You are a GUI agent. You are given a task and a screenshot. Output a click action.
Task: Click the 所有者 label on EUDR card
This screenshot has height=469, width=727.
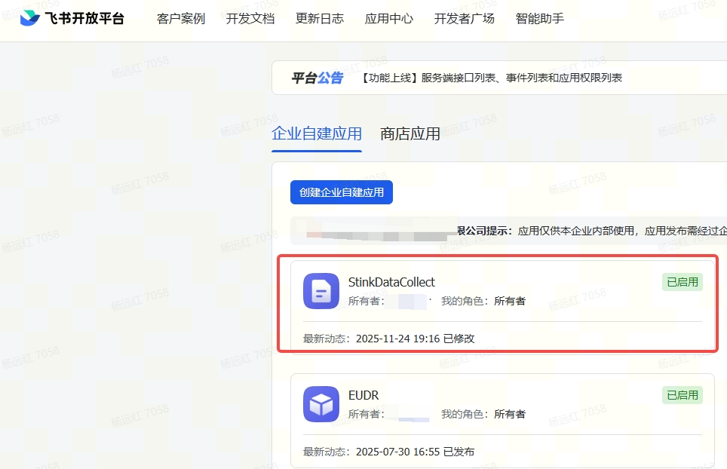[367, 414]
